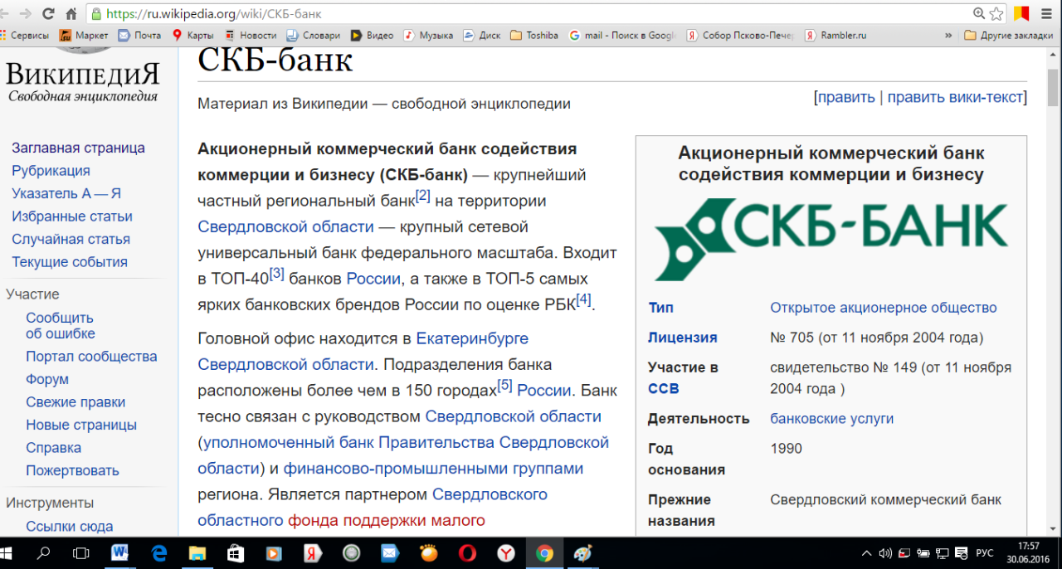The height and width of the screenshot is (569, 1062).
Task: Open the Карты bookmark
Action: tap(192, 36)
